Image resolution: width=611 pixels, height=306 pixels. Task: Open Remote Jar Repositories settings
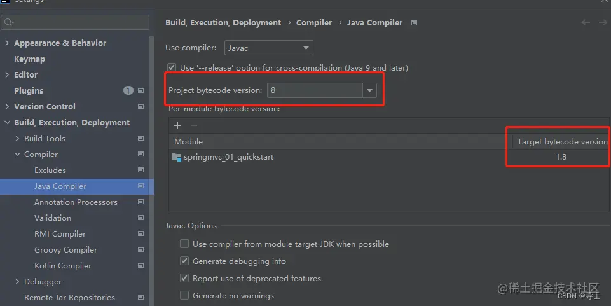pos(69,298)
